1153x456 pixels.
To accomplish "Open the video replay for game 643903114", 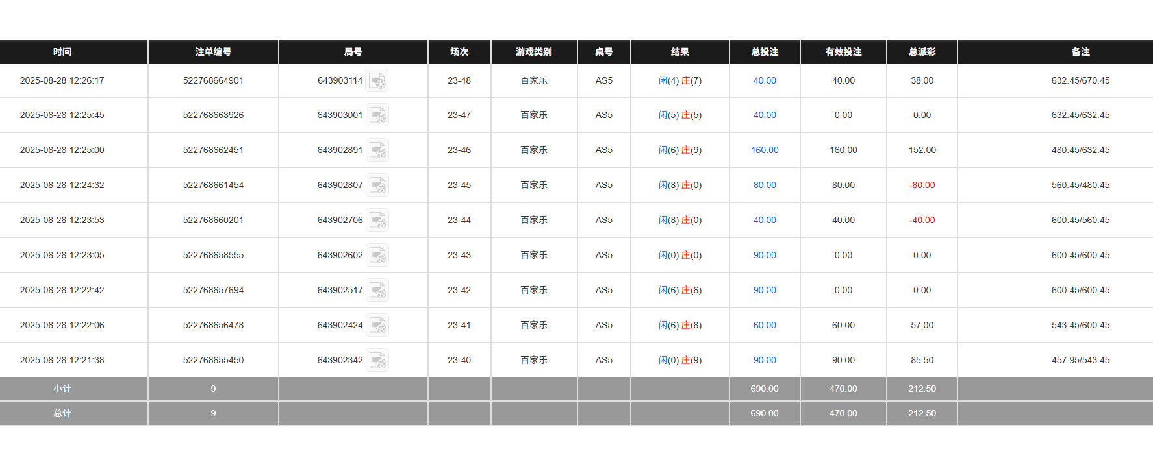I will [x=377, y=80].
